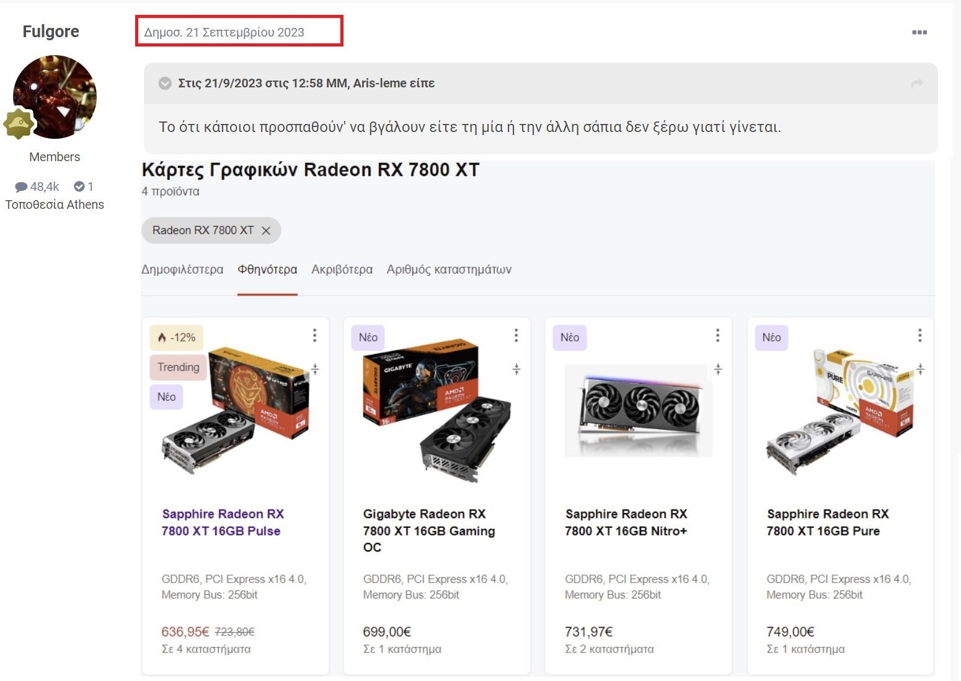Go to the quoted post via share arrow

(x=917, y=83)
